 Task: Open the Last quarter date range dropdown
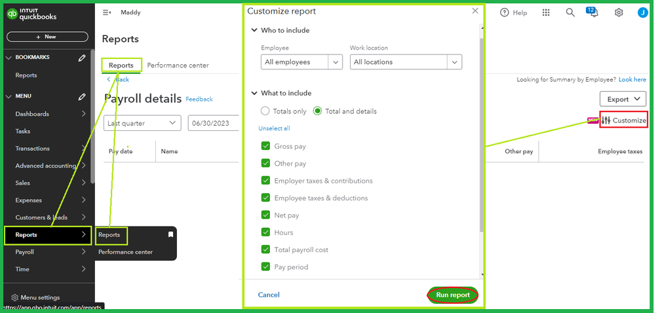142,123
